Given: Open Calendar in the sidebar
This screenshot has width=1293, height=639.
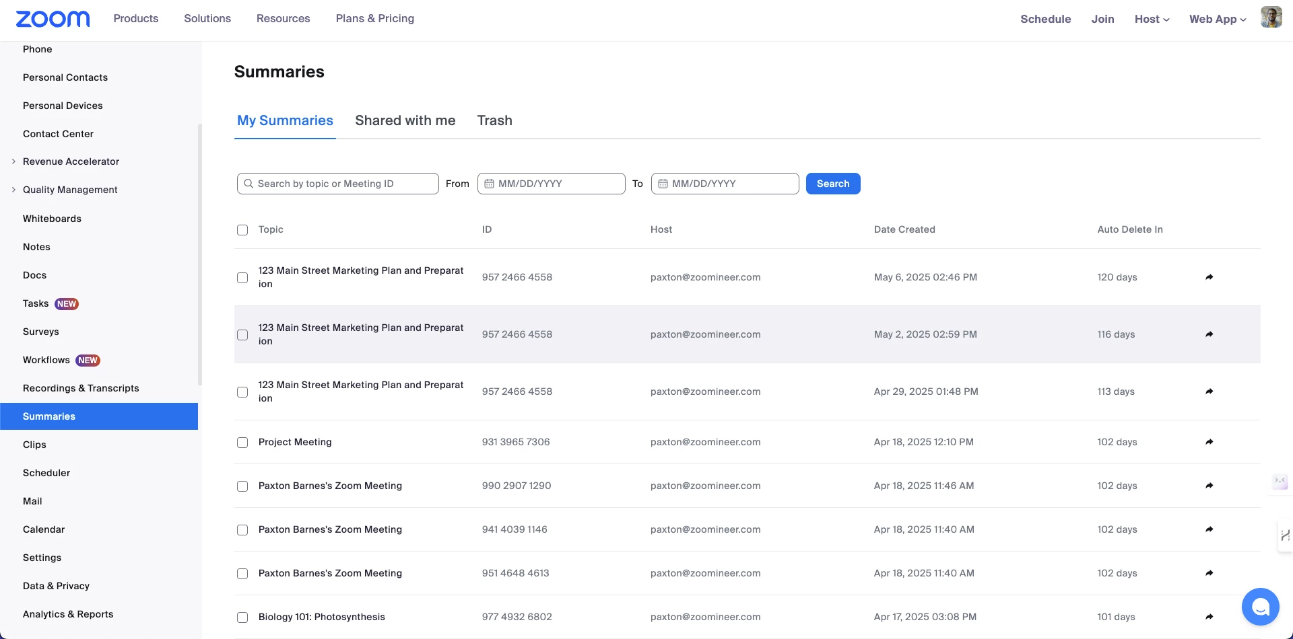Looking at the screenshot, I should coord(44,529).
